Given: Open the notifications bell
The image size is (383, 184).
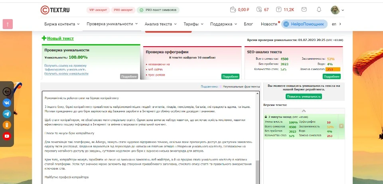Looking at the screenshot, I should point(319,10).
